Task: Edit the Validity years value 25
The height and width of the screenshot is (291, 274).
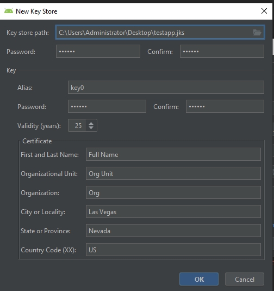Action: (x=77, y=125)
